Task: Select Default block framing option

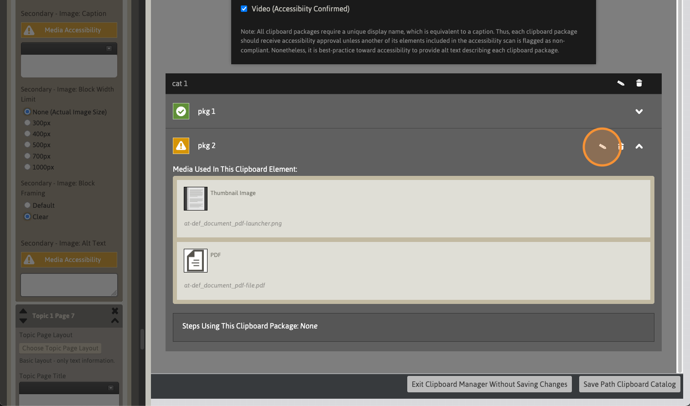Action: pyautogui.click(x=27, y=206)
